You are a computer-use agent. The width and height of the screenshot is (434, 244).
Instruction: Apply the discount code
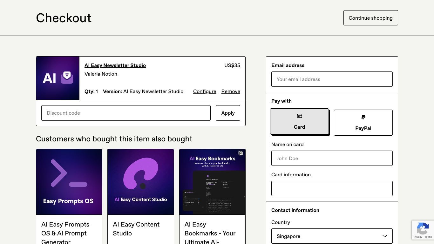point(228,113)
